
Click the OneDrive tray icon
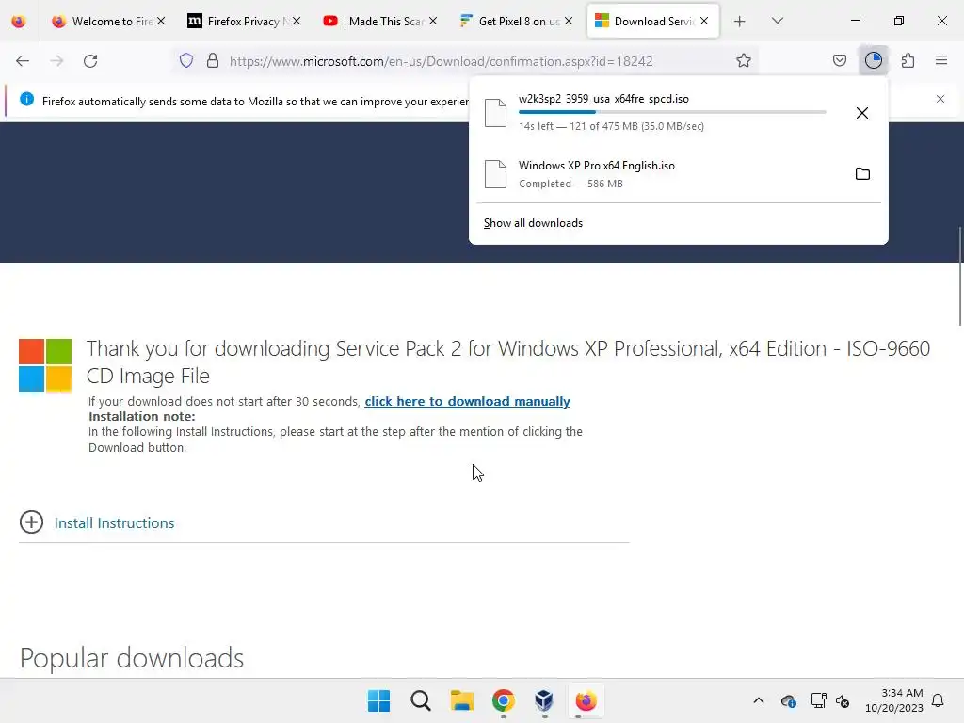[789, 700]
